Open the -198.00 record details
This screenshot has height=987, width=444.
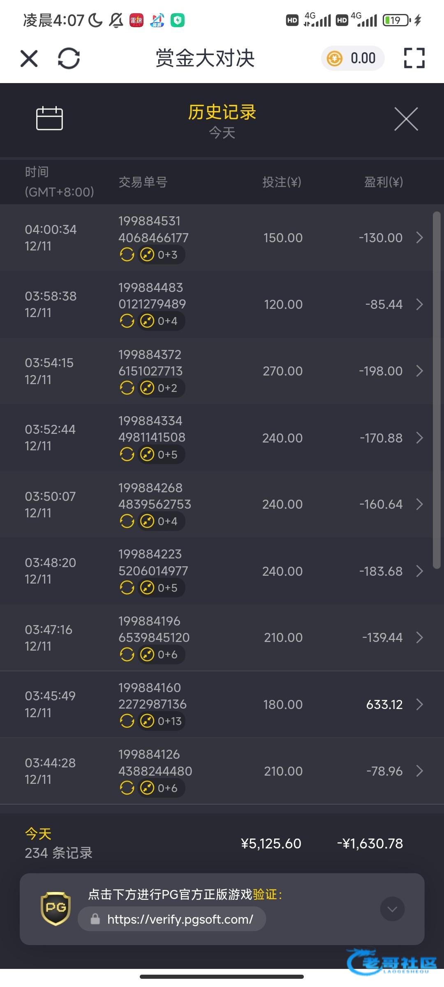[419, 371]
